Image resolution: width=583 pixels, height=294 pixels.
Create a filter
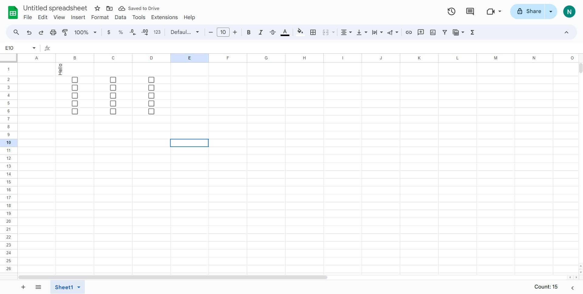[445, 32]
